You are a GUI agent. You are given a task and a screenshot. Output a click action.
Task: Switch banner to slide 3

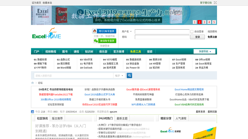204,22
